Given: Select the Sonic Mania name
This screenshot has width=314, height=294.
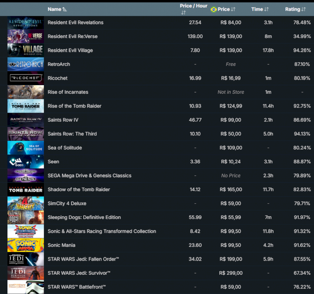Looking at the screenshot, I should pyautogui.click(x=62, y=245).
